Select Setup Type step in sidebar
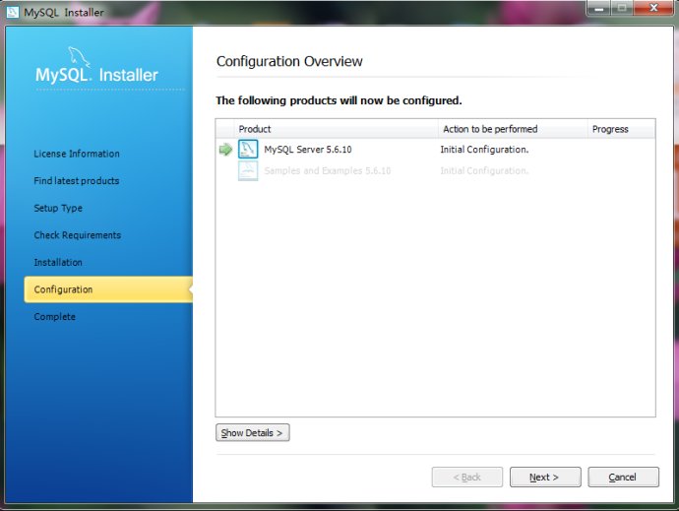The height and width of the screenshot is (511, 679). 58,208
